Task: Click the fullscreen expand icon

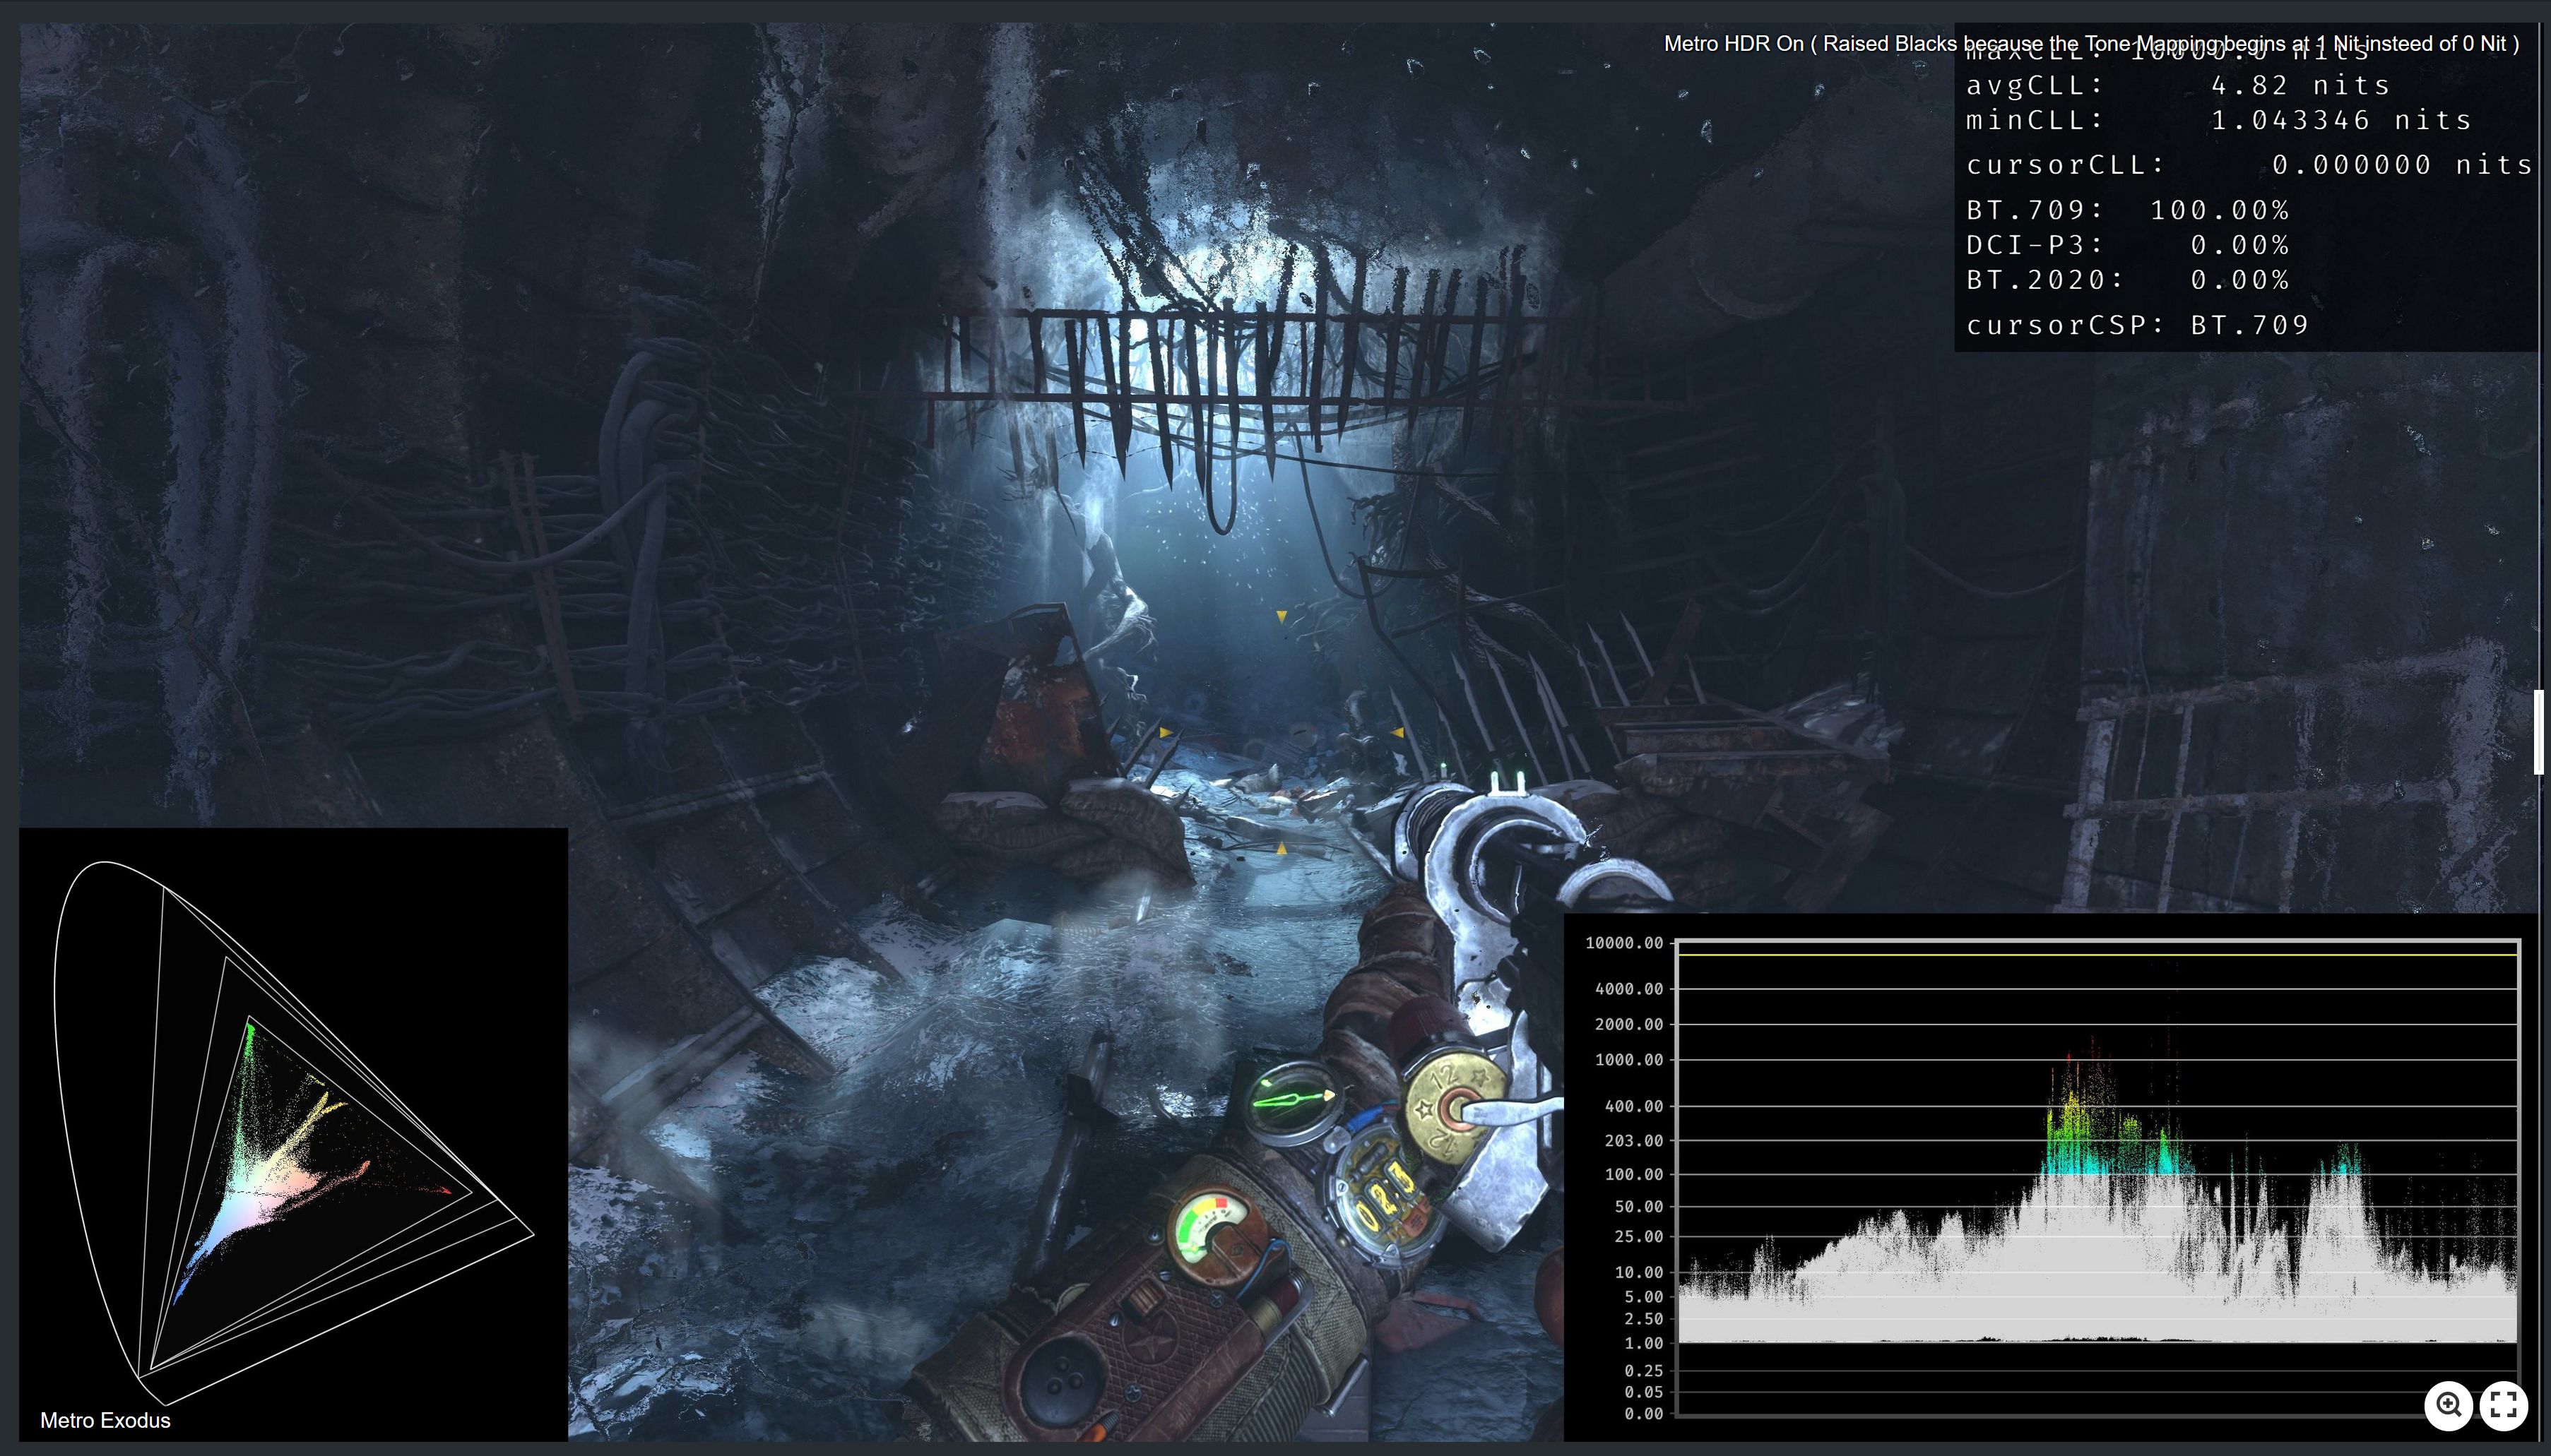Action: (x=2504, y=1404)
